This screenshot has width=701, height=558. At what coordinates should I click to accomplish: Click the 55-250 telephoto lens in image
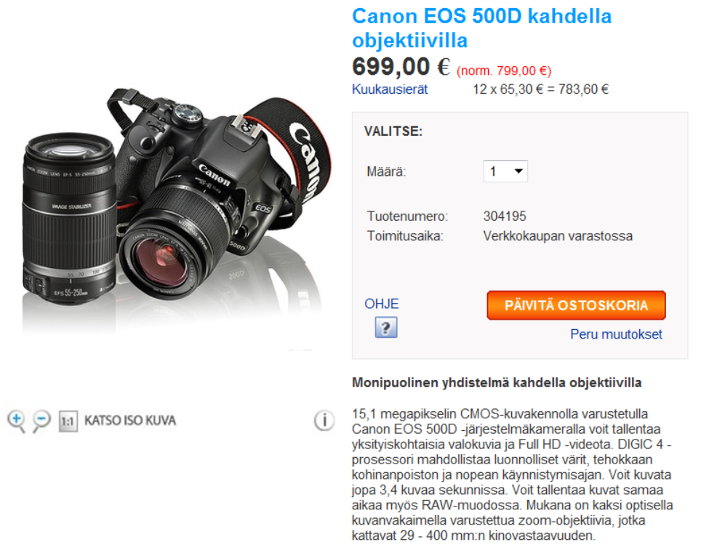click(x=69, y=219)
